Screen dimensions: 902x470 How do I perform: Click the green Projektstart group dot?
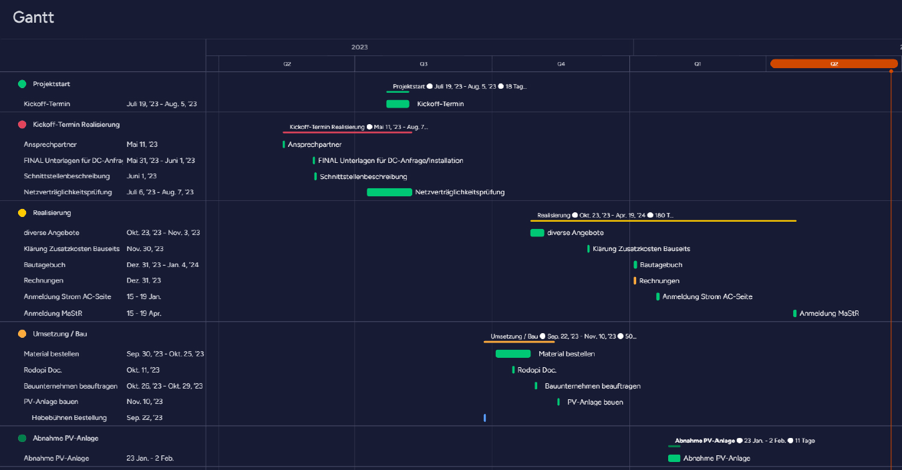pyautogui.click(x=22, y=84)
